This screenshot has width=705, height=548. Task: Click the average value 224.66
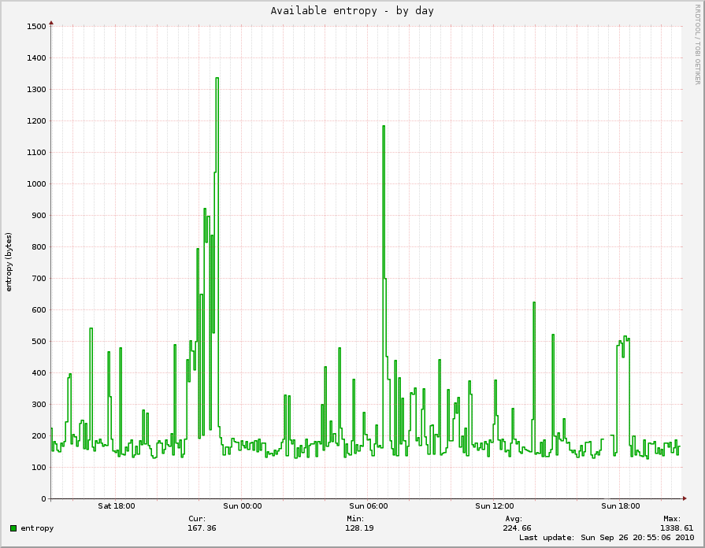click(517, 528)
